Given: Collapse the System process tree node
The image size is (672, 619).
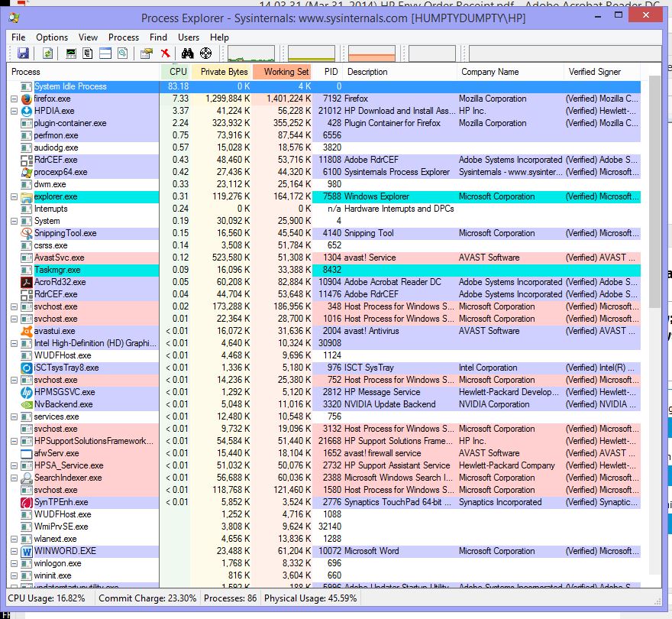Looking at the screenshot, I should 15,222.
